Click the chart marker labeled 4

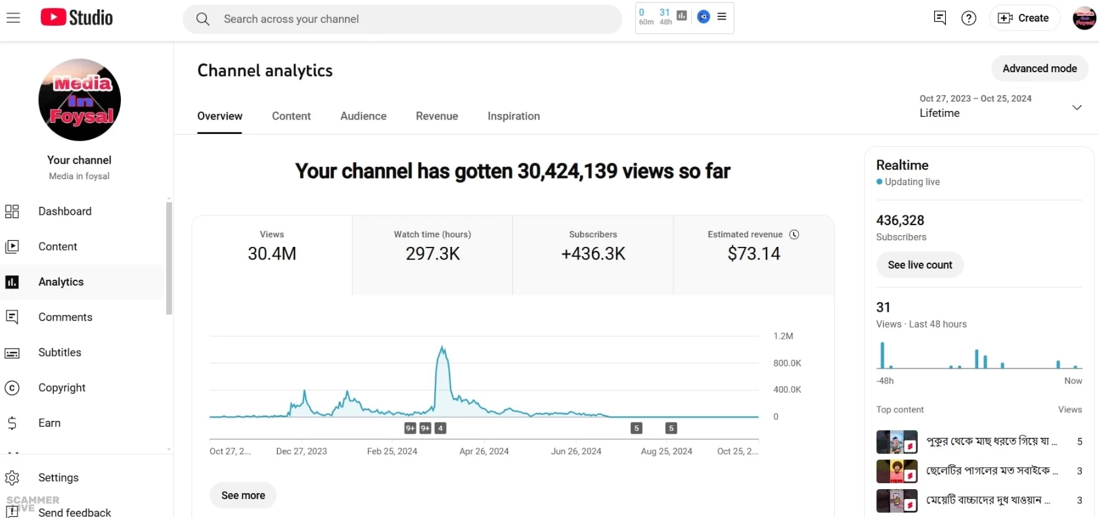click(441, 428)
